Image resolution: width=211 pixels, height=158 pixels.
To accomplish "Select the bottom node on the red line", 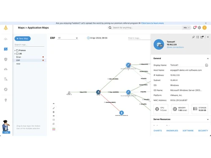I will (122, 112).
